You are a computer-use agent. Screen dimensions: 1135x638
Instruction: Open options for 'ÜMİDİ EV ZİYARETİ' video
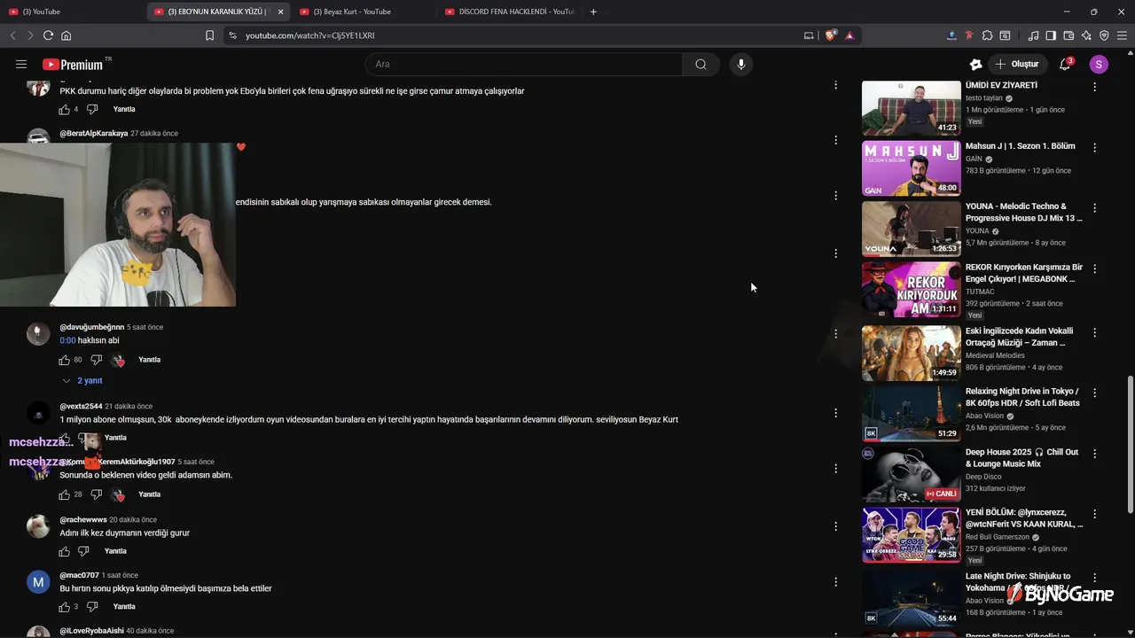click(1094, 87)
